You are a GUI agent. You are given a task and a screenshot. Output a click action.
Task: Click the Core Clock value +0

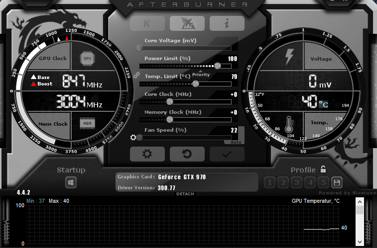click(x=234, y=94)
